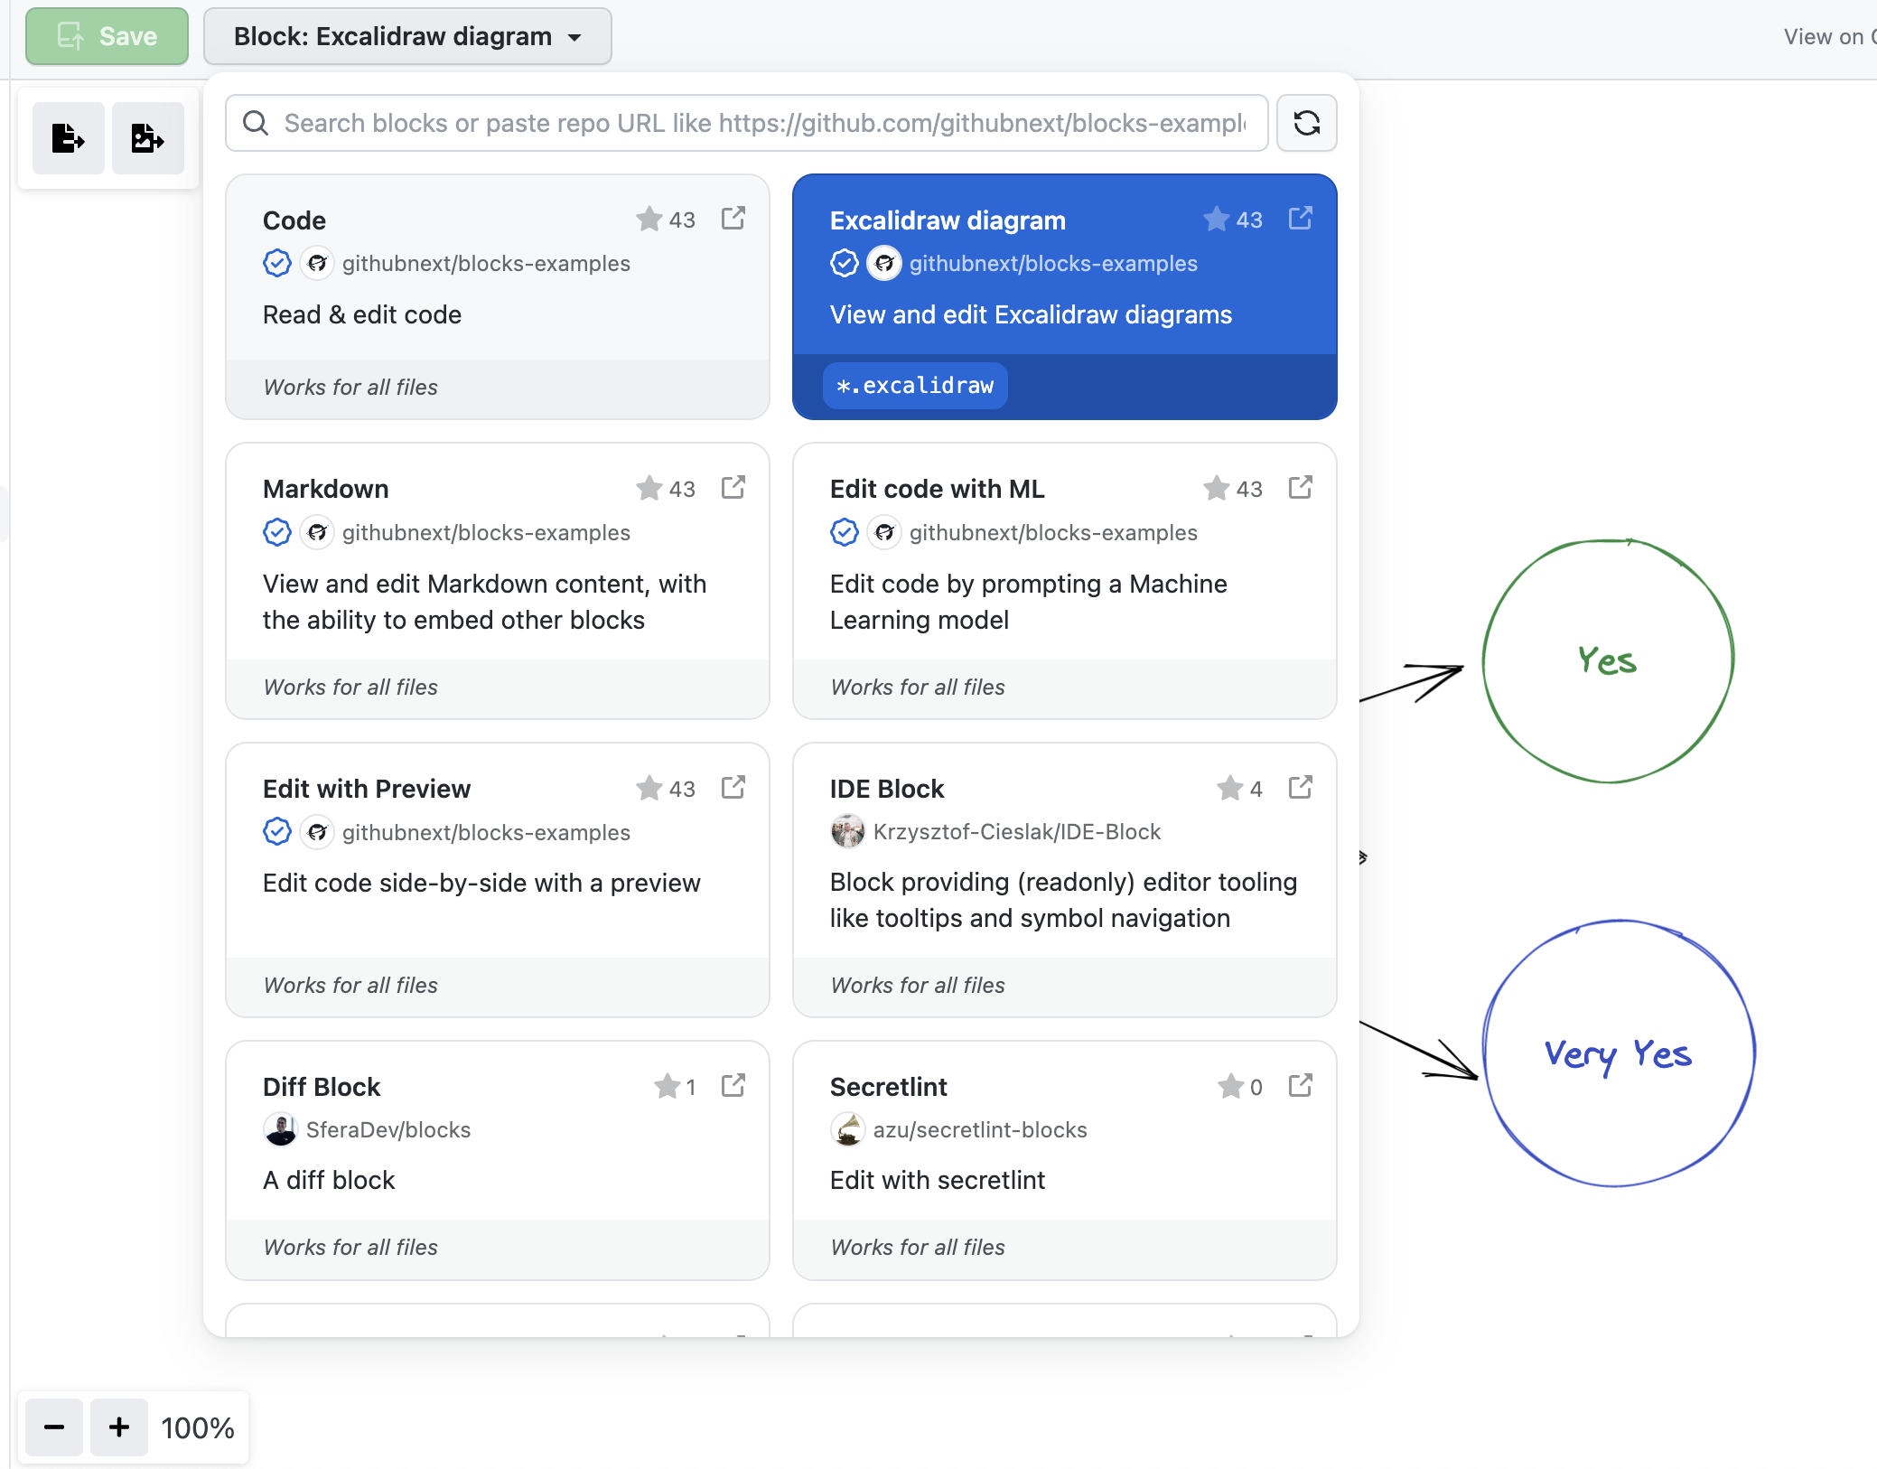This screenshot has width=1877, height=1469.
Task: Click the block search input field
Action: (x=763, y=123)
